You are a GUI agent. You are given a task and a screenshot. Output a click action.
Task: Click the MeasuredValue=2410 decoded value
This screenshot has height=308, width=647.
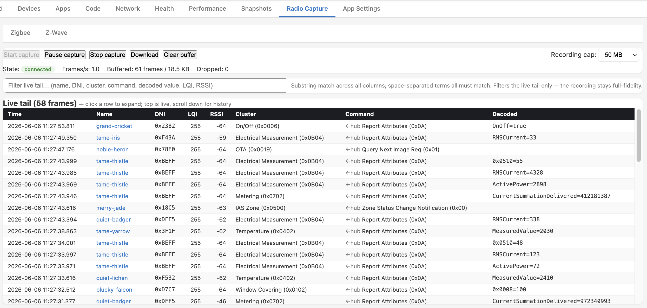click(x=523, y=278)
